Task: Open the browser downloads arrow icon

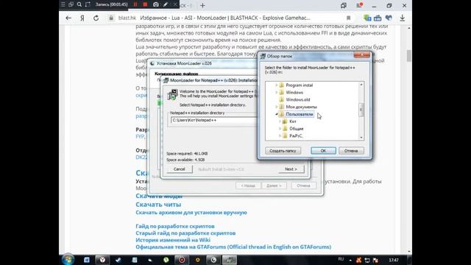Action: [x=403, y=18]
